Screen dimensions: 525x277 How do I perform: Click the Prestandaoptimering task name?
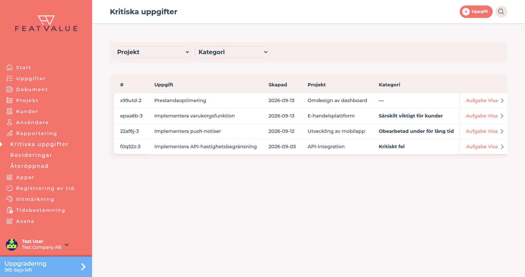[180, 101]
